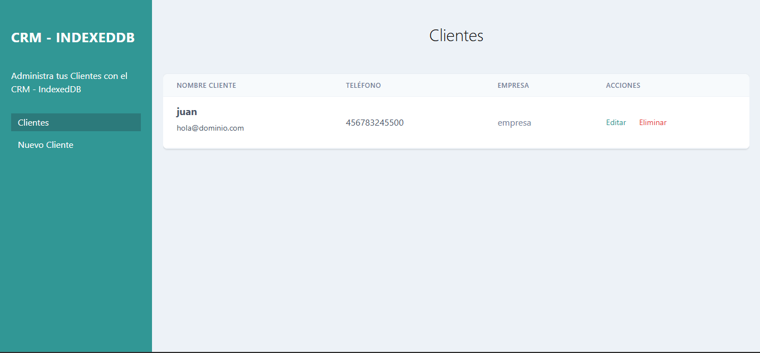760x353 pixels.
Task: Click Eliminar link for juan
Action: pos(653,122)
